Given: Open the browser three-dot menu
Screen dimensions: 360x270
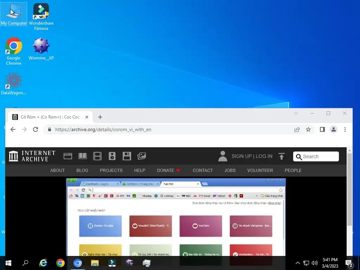Looking at the screenshot, I should (x=345, y=129).
